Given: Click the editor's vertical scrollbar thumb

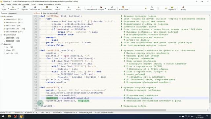Looking at the screenshot, I should coord(210,79).
